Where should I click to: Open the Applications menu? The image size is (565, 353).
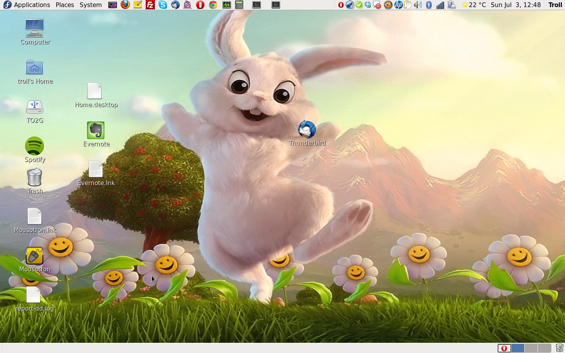tap(27, 5)
